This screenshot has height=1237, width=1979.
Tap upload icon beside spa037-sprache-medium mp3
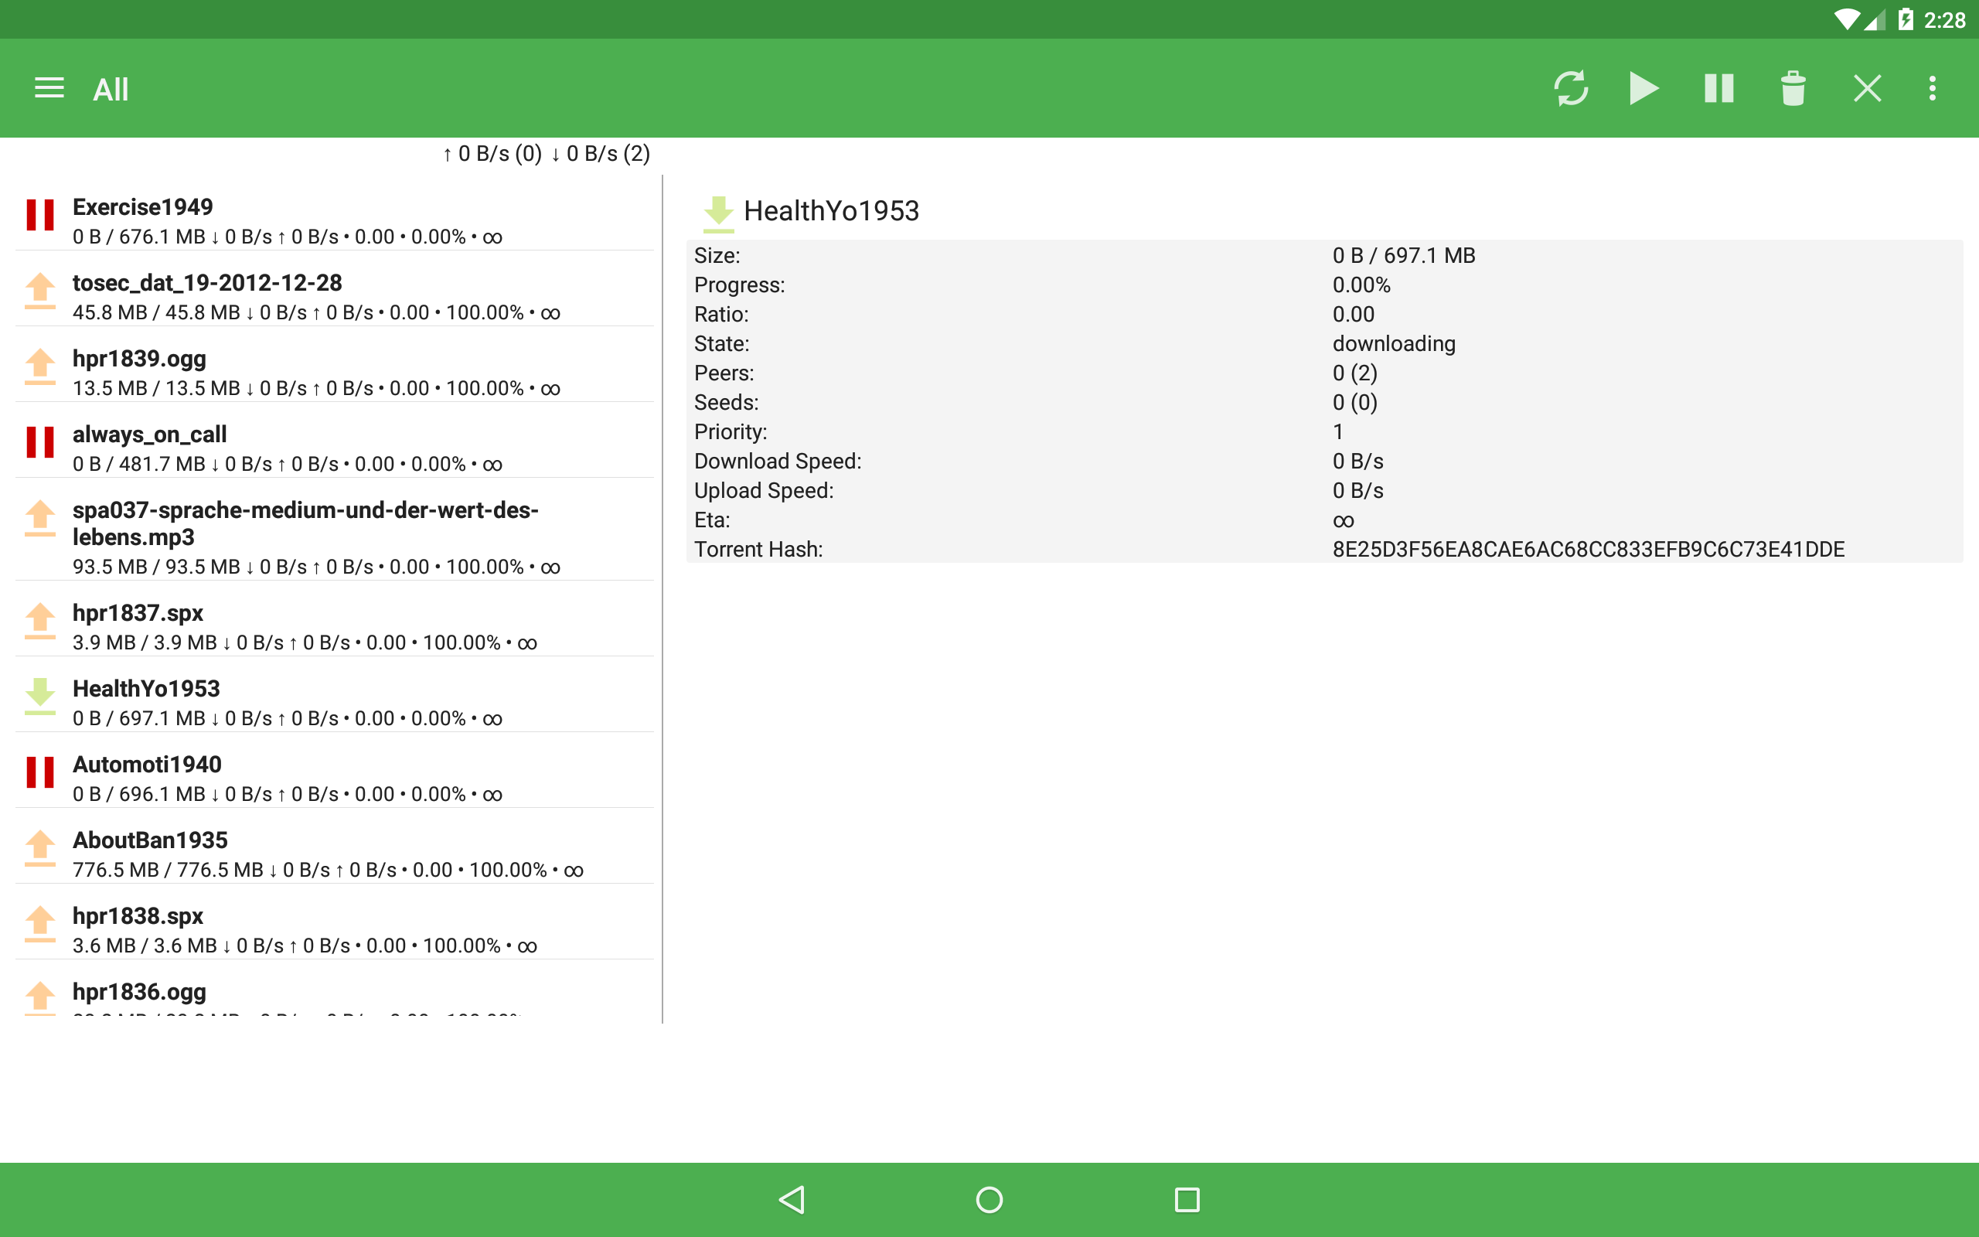click(40, 518)
